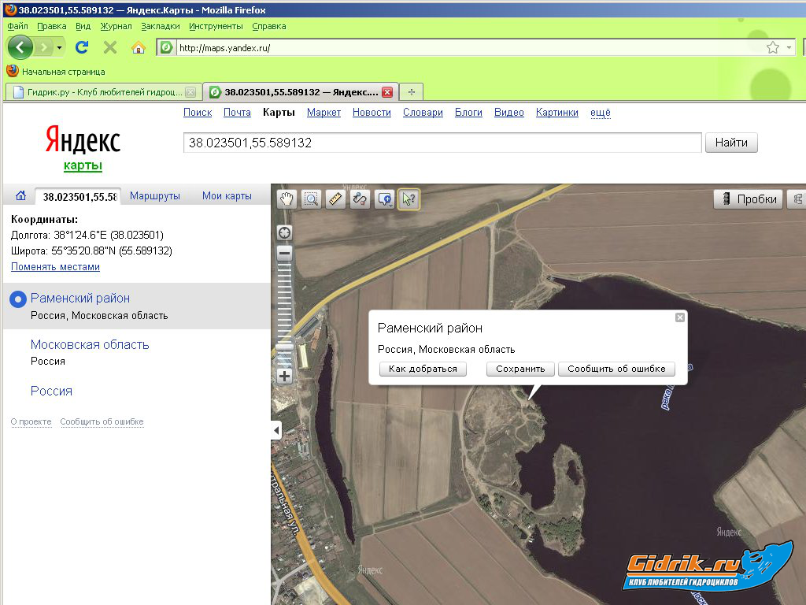
Task: Select the Раменский район radio result
Action: (17, 299)
